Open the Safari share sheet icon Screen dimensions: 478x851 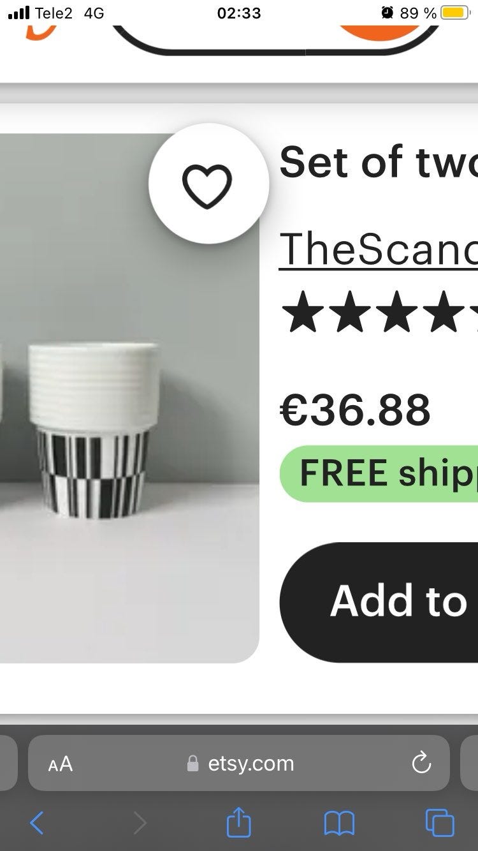[x=239, y=821]
